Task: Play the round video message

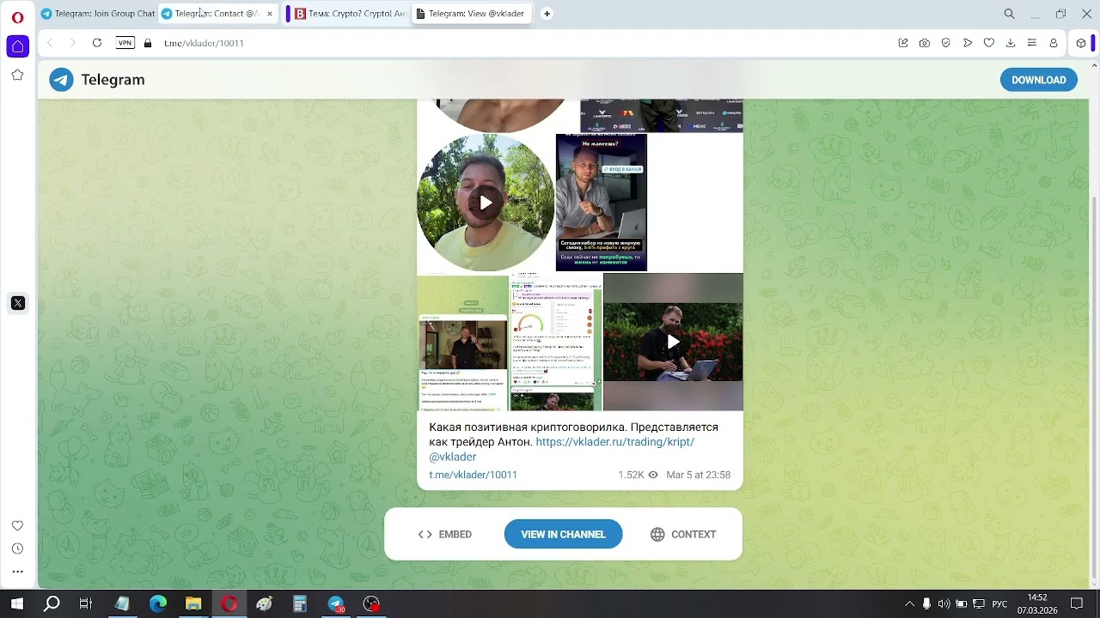Action: point(486,203)
